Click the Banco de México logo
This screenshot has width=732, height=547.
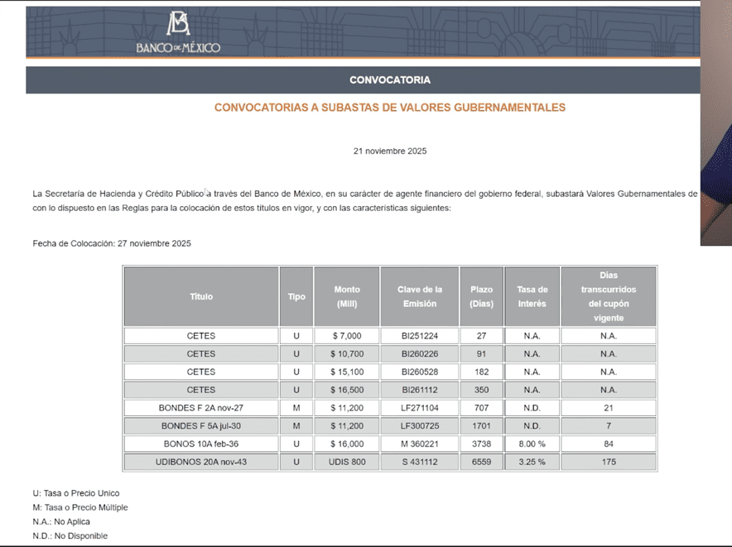pyautogui.click(x=178, y=33)
